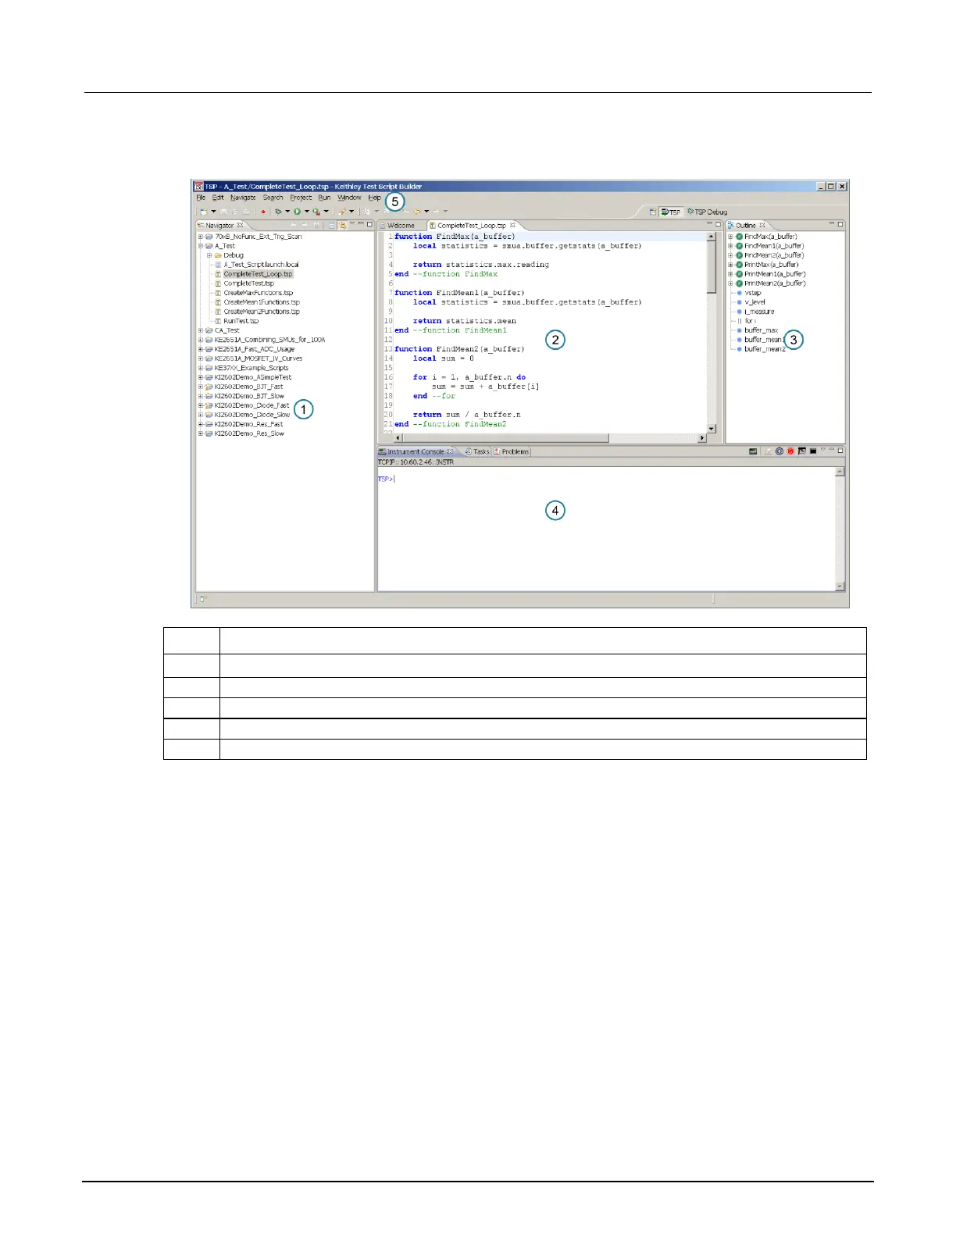This screenshot has width=956, height=1237.
Task: Open the Search menu
Action: [x=273, y=198]
